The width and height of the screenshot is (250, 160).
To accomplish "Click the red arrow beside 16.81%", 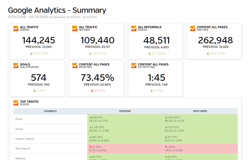I will (92, 91).
